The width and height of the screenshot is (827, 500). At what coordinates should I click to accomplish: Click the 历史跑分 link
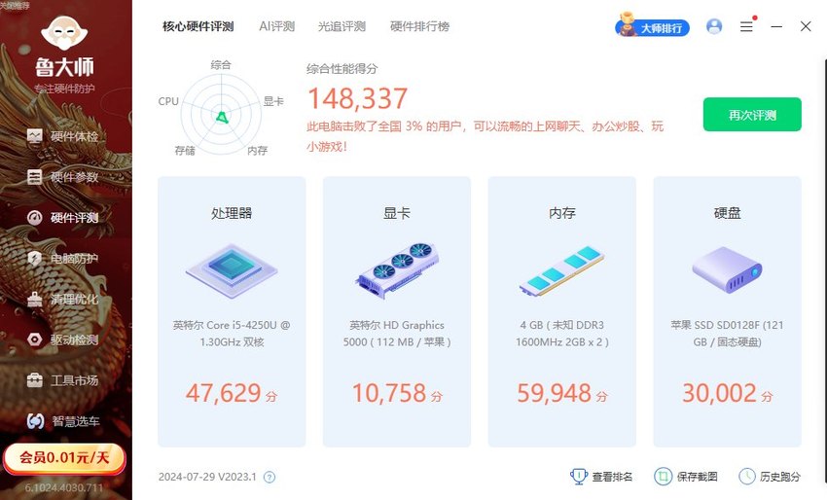click(770, 477)
